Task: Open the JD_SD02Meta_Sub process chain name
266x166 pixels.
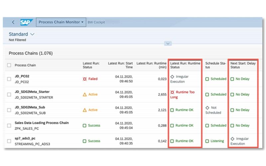Action: [x=30, y=107]
